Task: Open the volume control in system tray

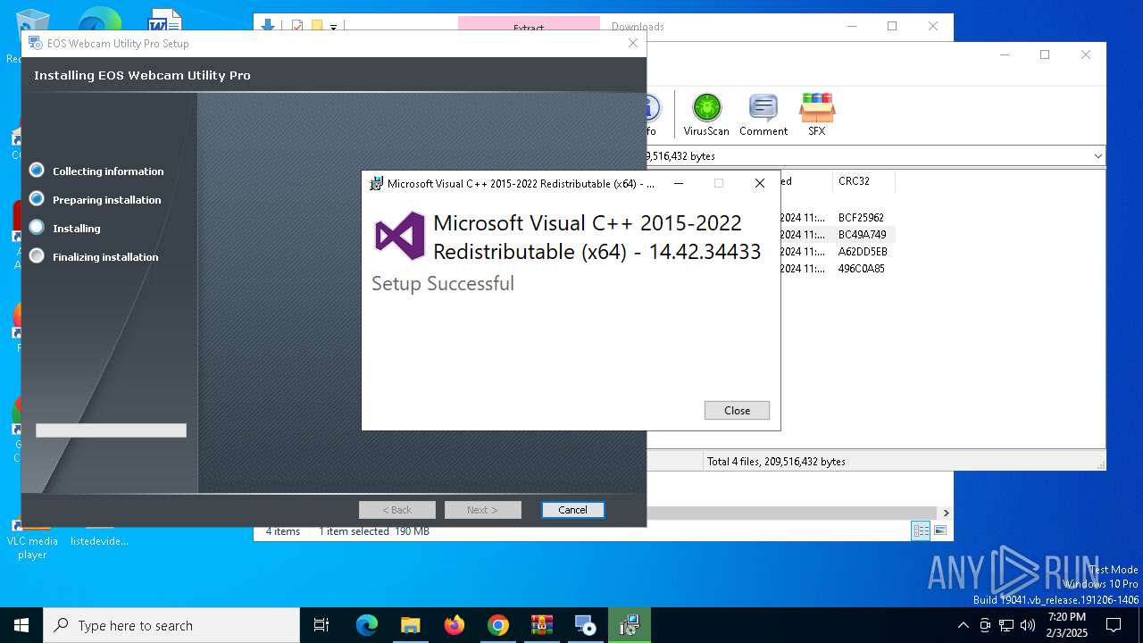Action: pos(1028,625)
